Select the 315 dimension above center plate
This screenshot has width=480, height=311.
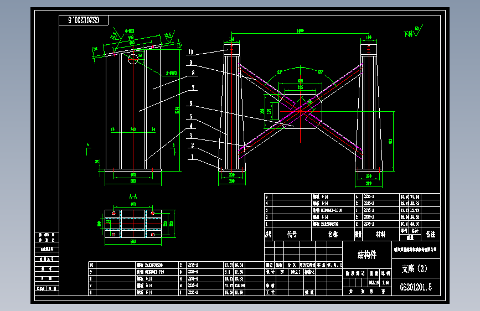point(300,87)
